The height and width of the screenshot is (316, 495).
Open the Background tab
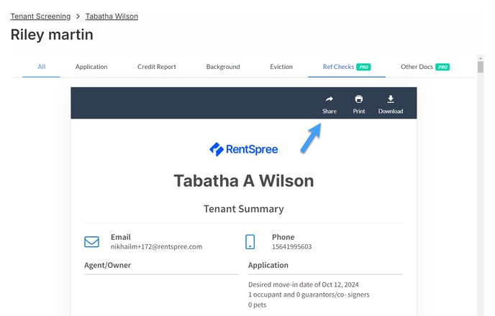(x=223, y=67)
